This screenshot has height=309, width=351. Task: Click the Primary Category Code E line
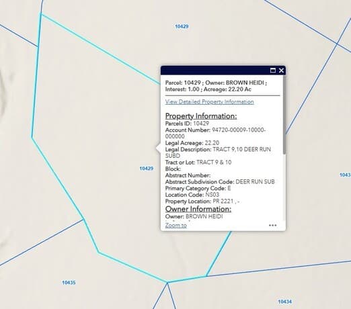tap(198, 188)
